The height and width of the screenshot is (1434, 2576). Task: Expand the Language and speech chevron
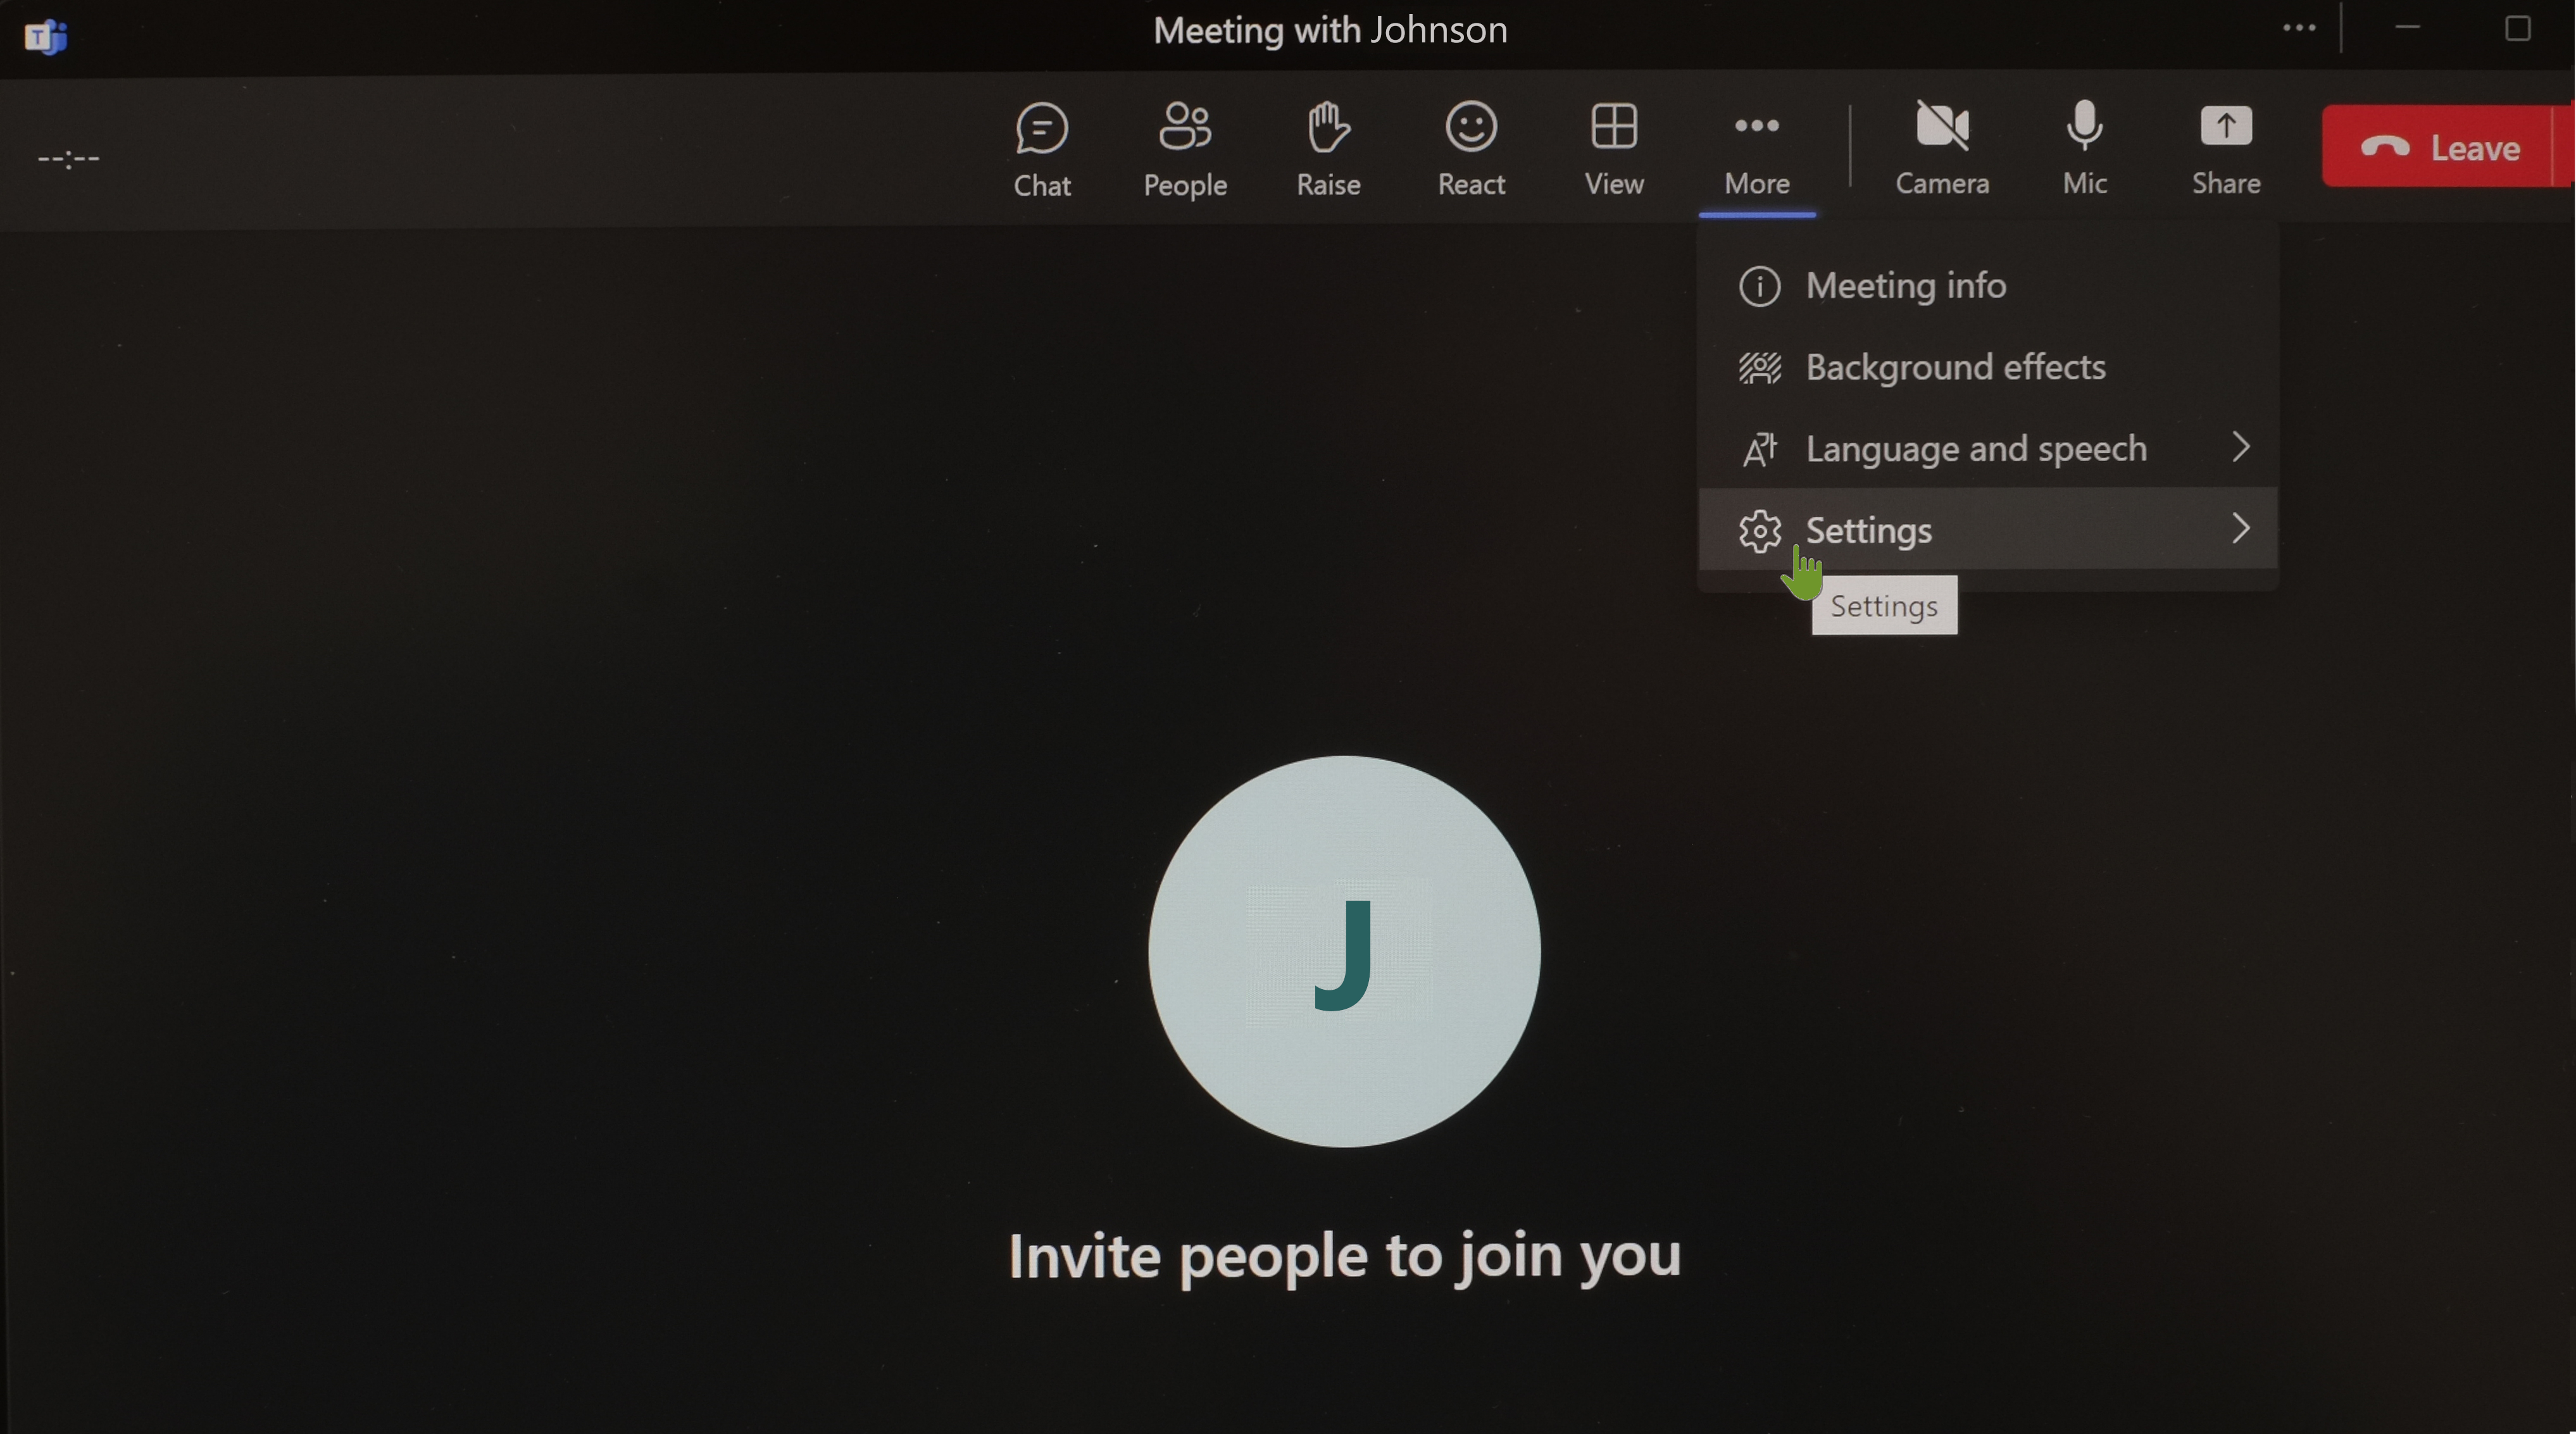[2240, 447]
